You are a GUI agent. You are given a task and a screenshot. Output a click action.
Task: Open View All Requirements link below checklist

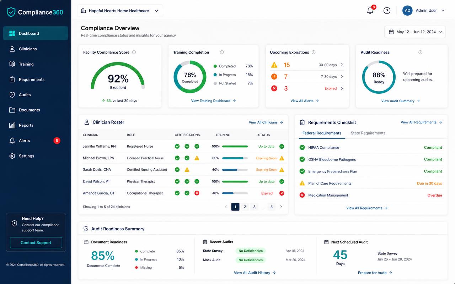coord(367,208)
